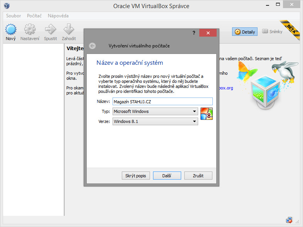Screen dimensions: 303x227
Task: Minimize the VirtualBox Správce window
Action: tap(268, 5)
